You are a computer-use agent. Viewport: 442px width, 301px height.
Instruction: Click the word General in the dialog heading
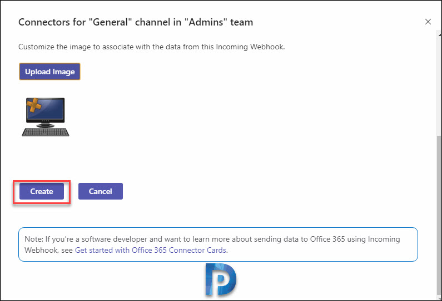(111, 22)
